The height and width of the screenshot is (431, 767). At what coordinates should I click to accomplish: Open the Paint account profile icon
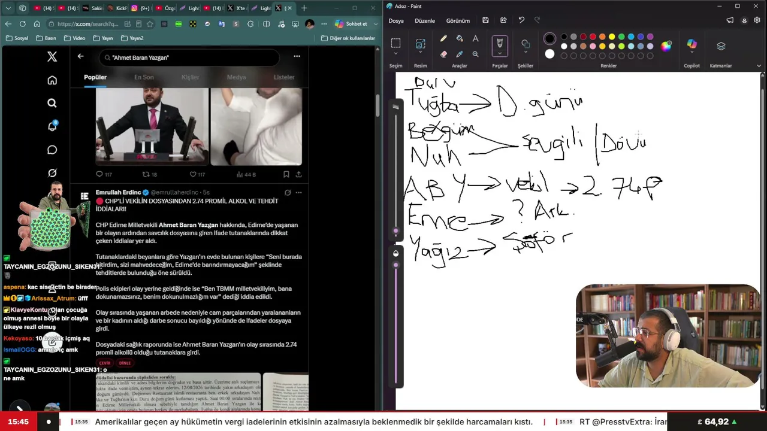point(744,20)
